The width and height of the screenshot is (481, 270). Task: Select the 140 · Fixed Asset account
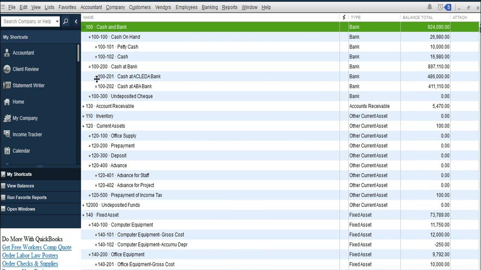click(280, 215)
